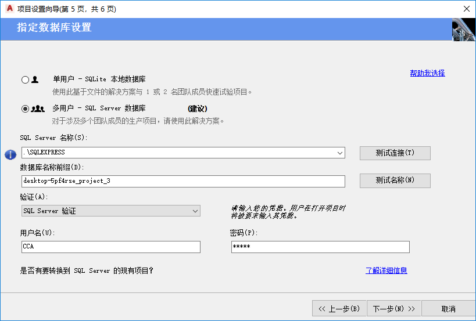Click the italic credentials hint text

point(288,212)
